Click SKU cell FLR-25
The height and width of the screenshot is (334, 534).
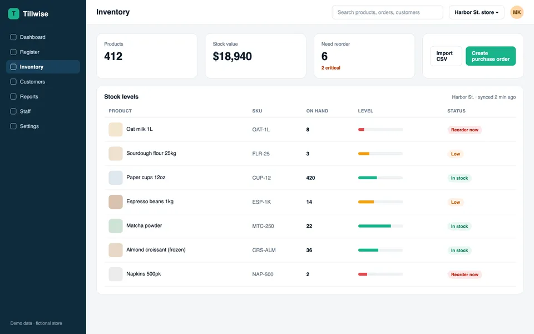[x=261, y=154]
